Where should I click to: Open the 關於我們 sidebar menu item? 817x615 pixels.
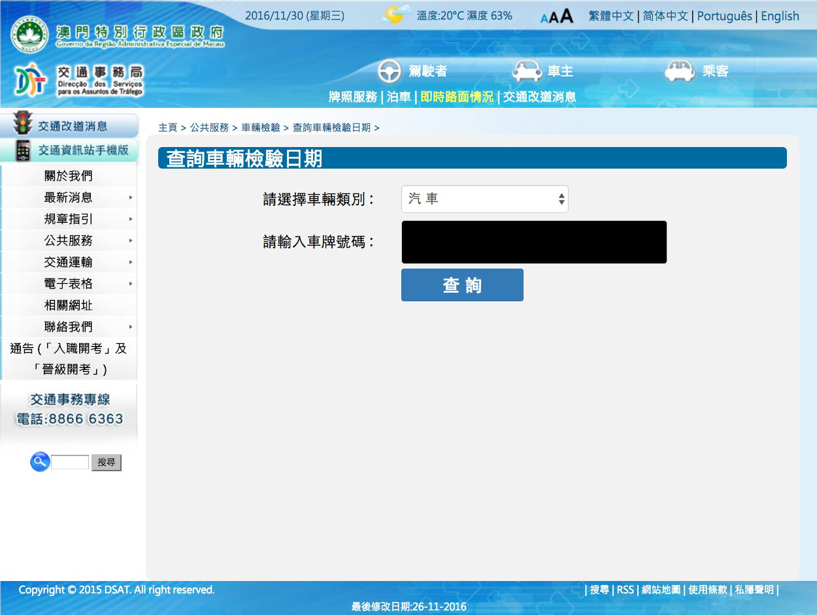click(68, 176)
